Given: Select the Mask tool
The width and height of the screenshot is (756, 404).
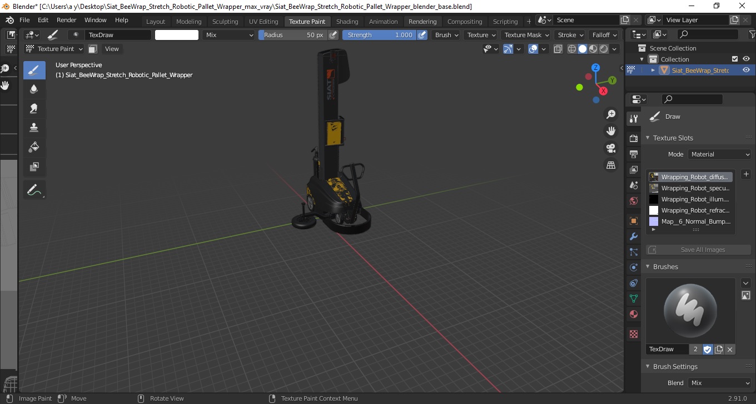Looking at the screenshot, I should tap(34, 166).
